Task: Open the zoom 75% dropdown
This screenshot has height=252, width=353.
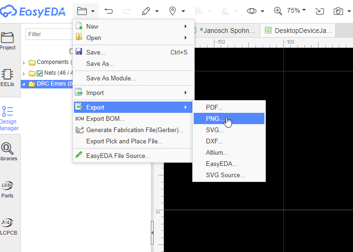Action: tap(296, 10)
